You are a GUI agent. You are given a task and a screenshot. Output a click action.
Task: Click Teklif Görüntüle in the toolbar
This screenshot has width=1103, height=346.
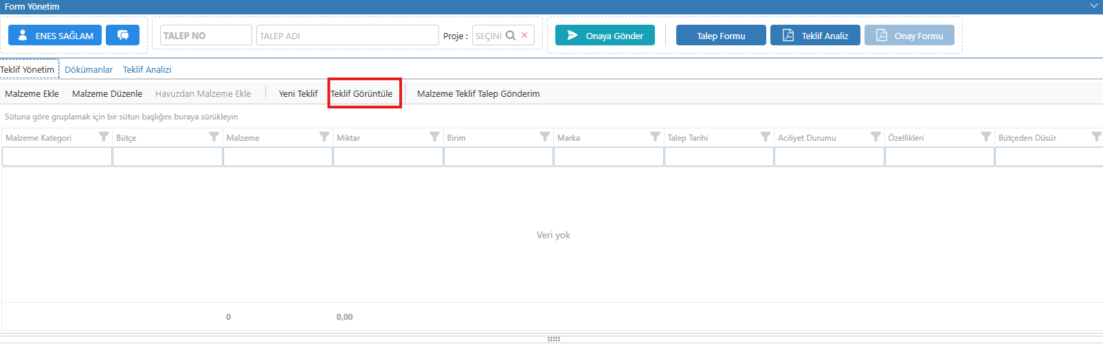[361, 93]
